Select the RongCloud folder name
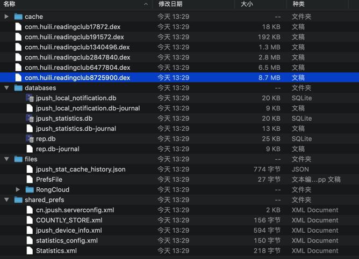The image size is (359, 259). (53, 190)
